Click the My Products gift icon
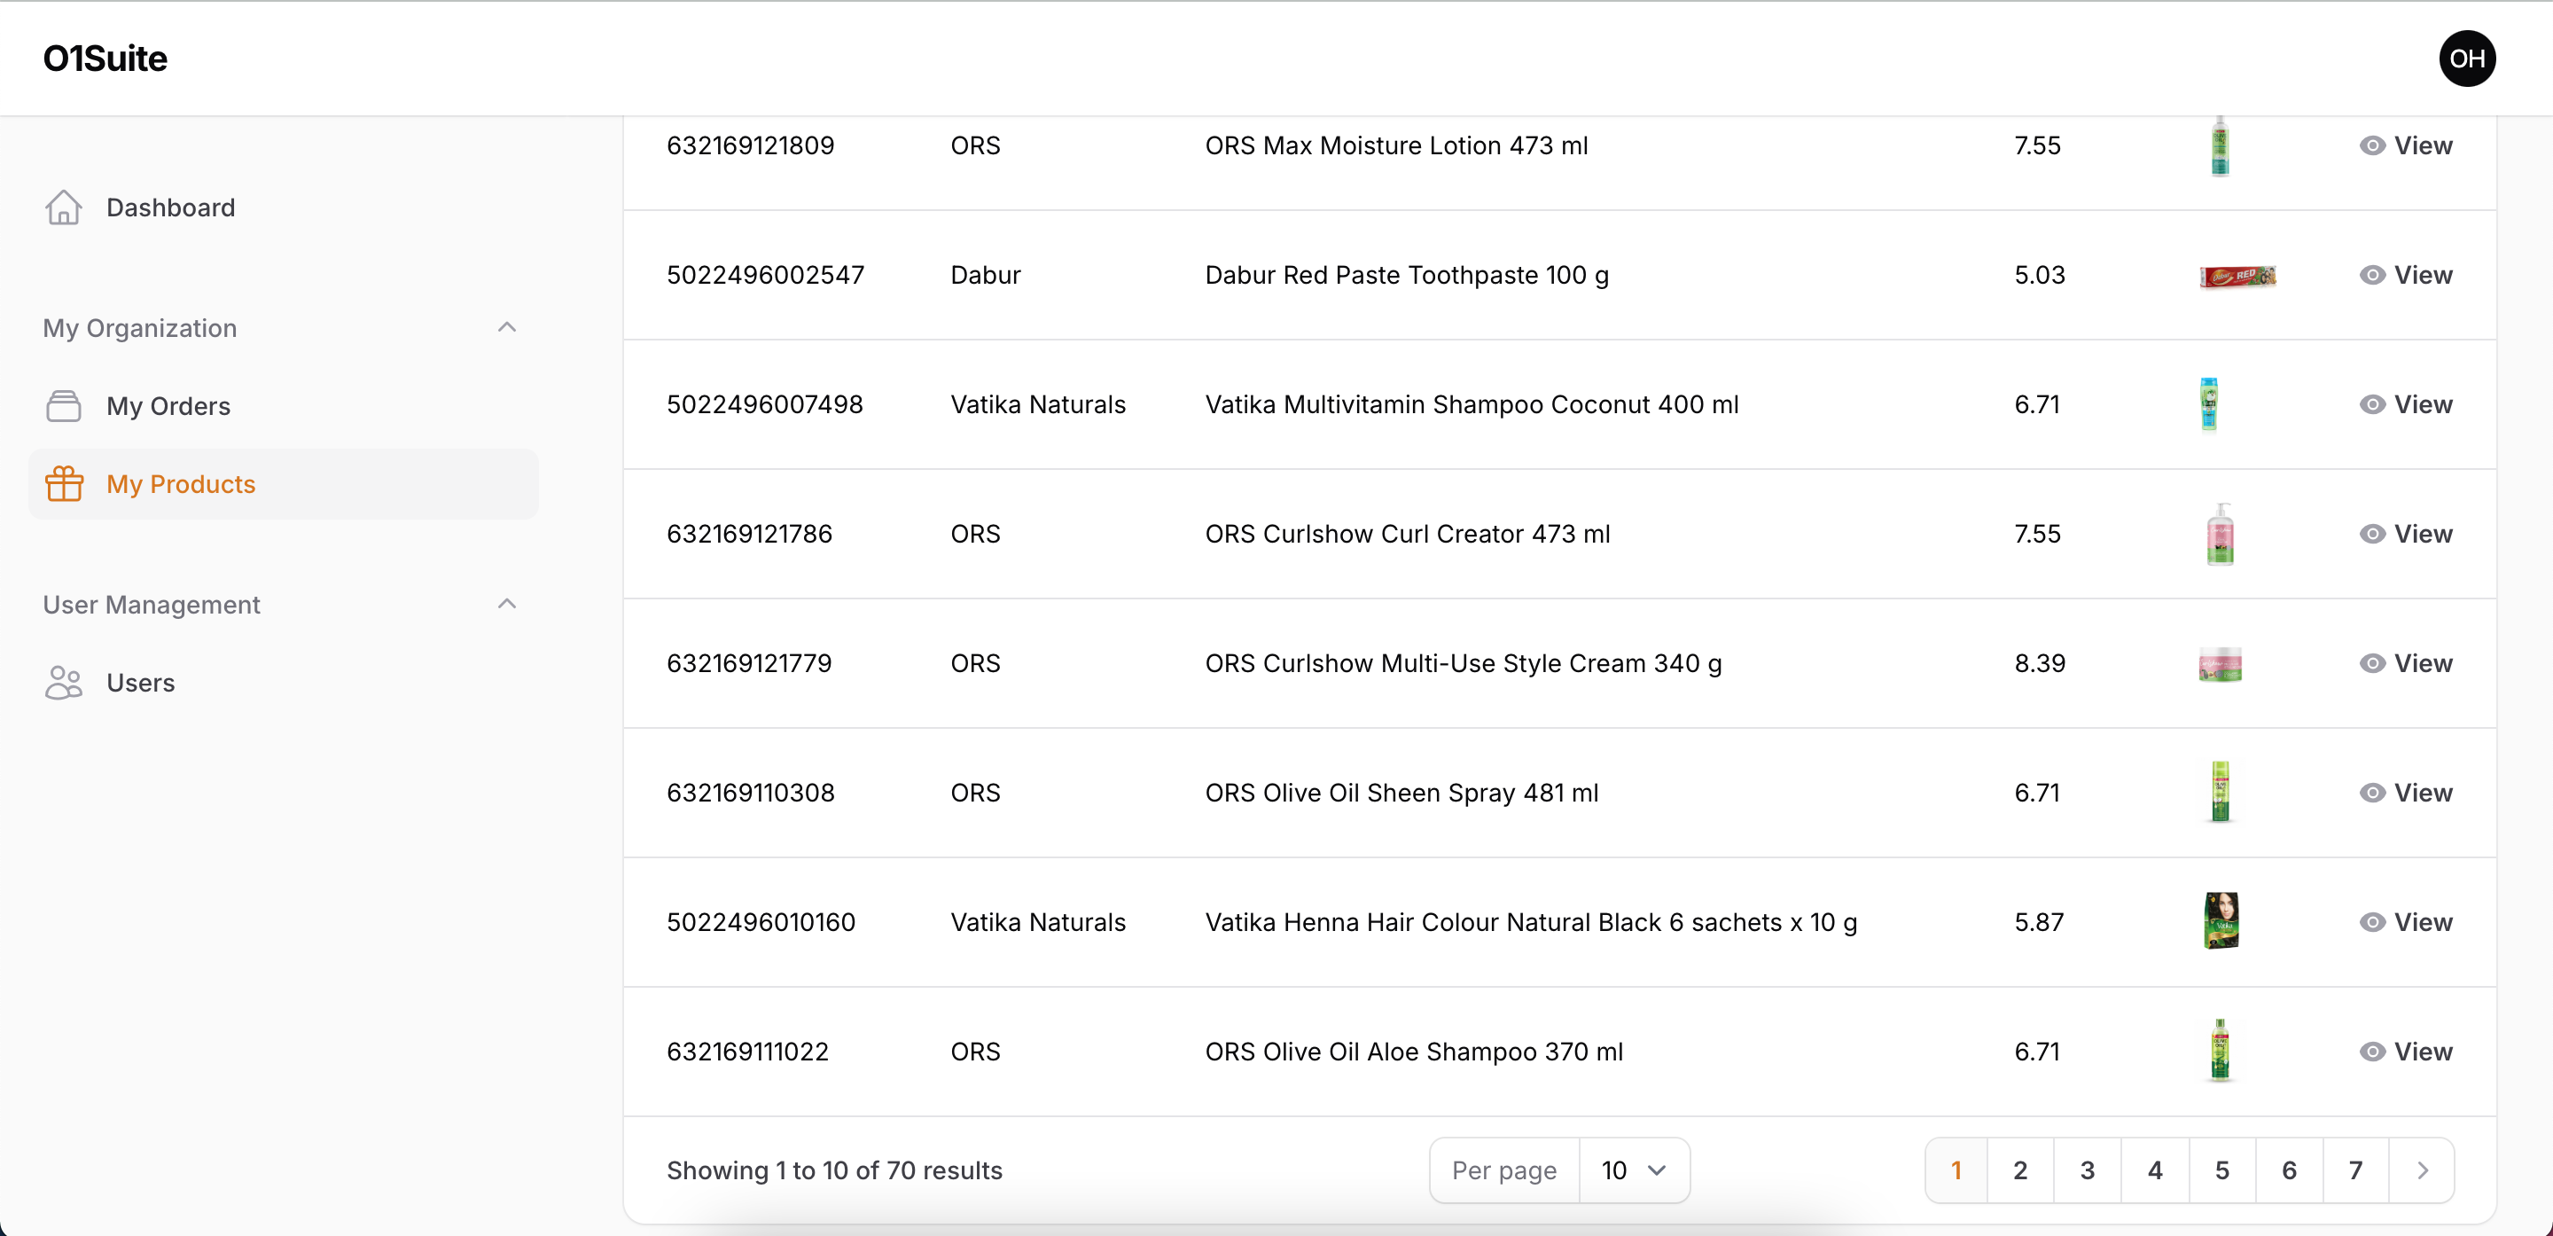The image size is (2553, 1236). click(x=64, y=484)
